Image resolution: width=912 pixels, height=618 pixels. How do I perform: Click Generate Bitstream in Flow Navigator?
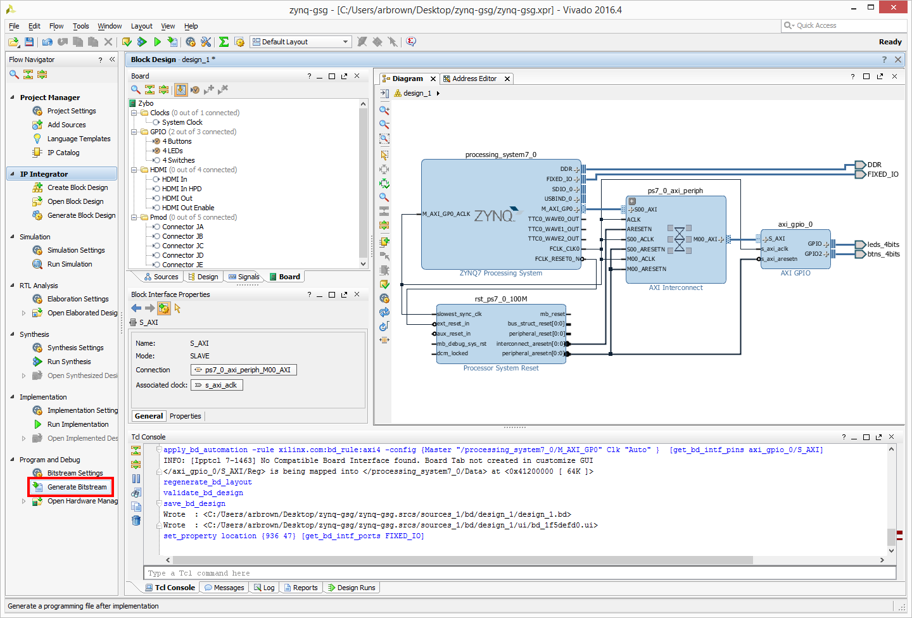71,487
